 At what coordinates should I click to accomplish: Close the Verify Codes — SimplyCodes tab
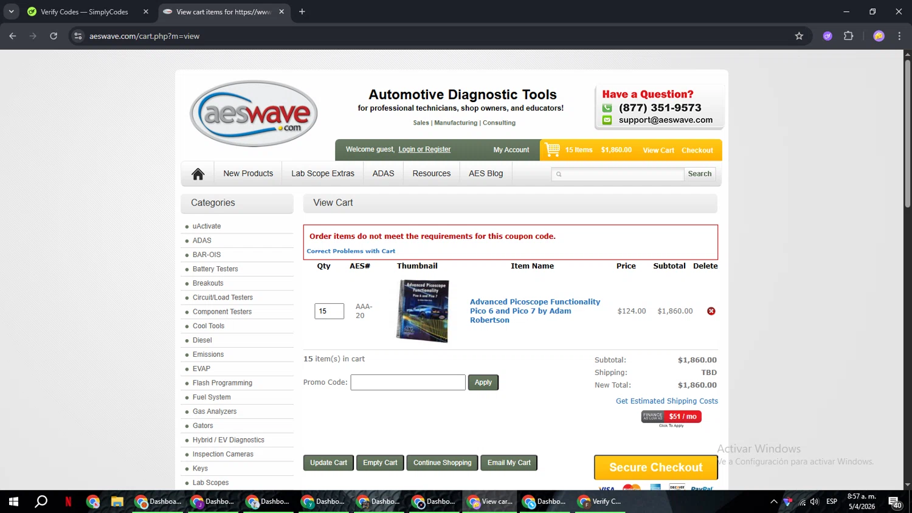[x=146, y=12]
